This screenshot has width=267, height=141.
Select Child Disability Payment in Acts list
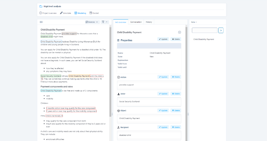tap(204, 39)
